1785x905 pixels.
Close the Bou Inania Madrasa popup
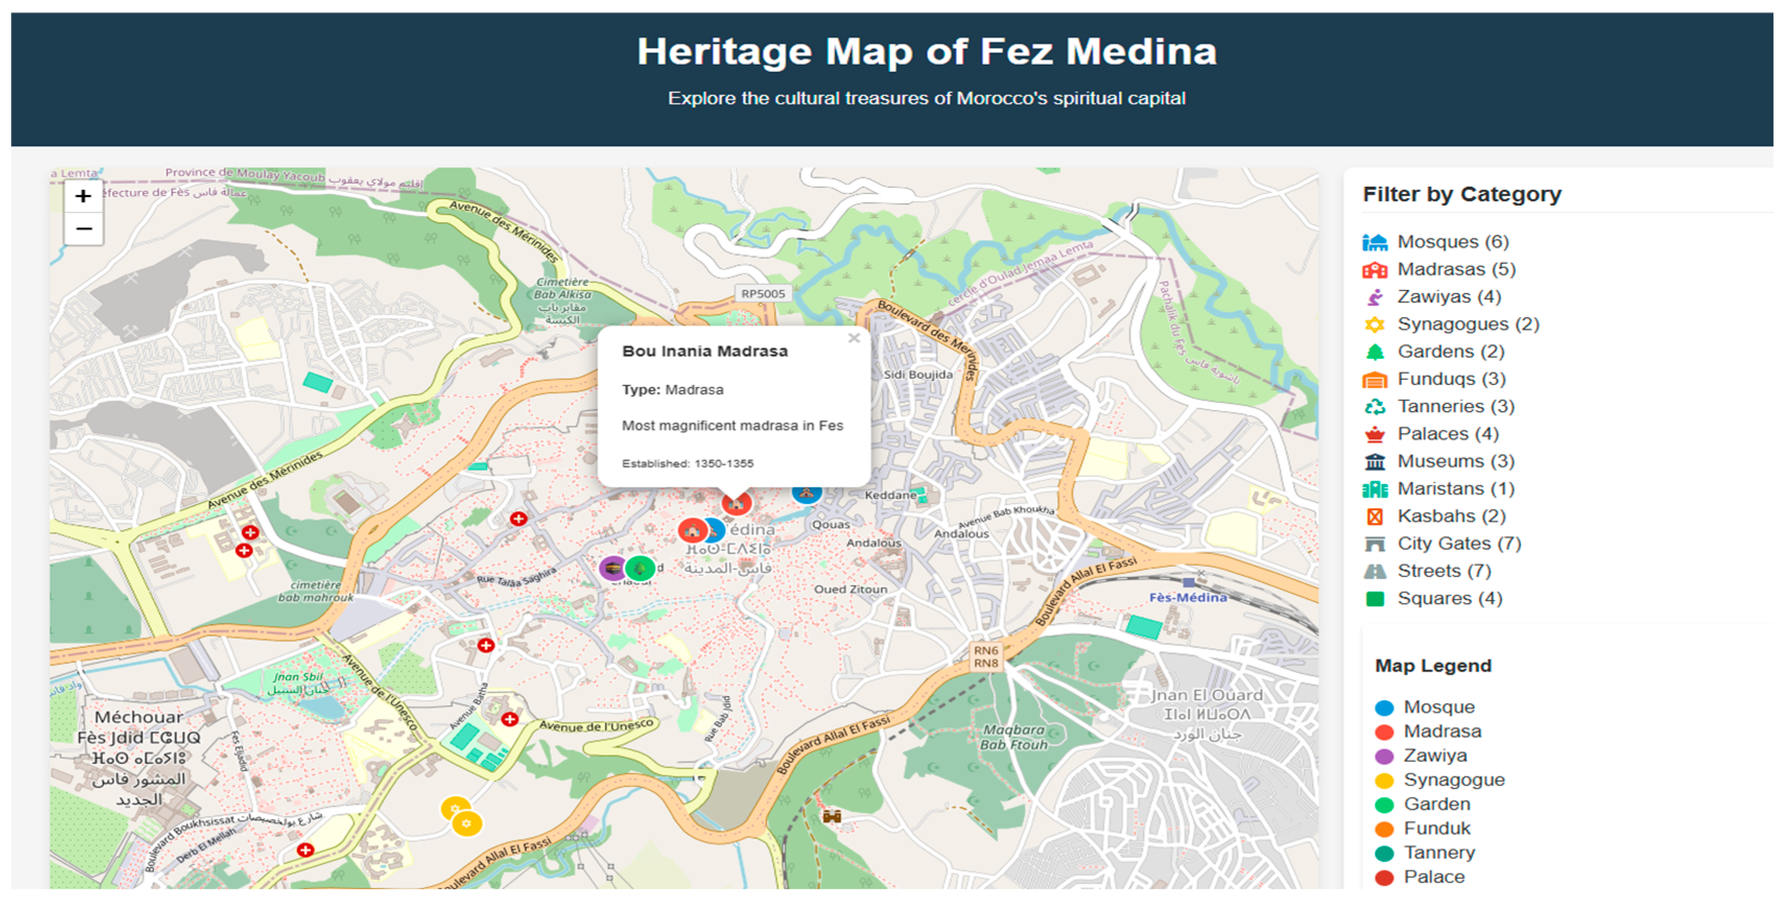(854, 338)
